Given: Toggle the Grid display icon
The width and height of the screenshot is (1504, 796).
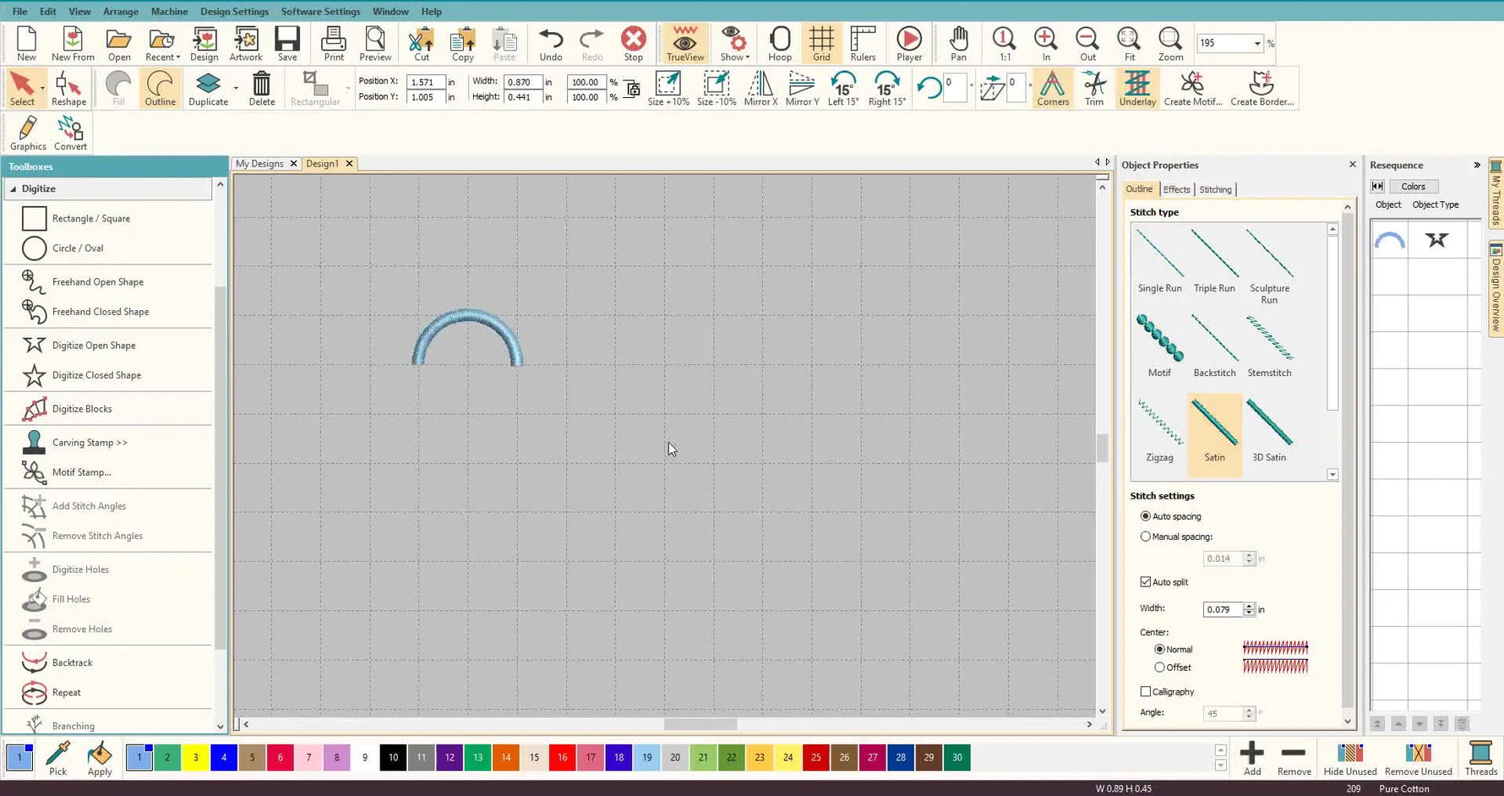Looking at the screenshot, I should [821, 44].
